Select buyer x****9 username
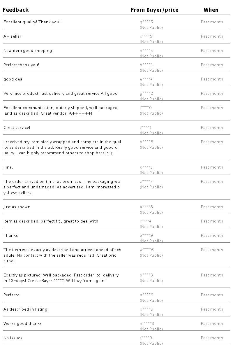This screenshot has height=345, width=233. point(146,309)
